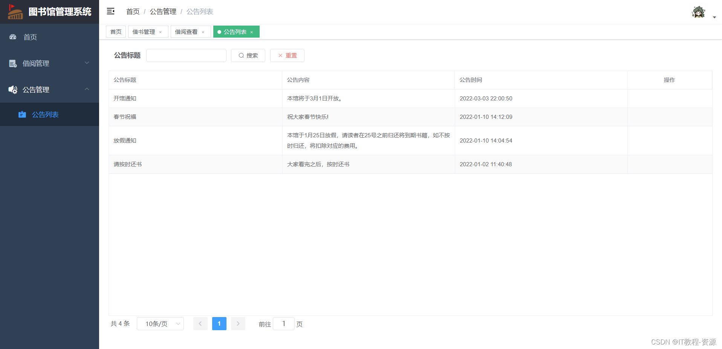Click the 图书馆管理系统 title
Image resolution: width=722 pixels, height=349 pixels.
point(60,12)
